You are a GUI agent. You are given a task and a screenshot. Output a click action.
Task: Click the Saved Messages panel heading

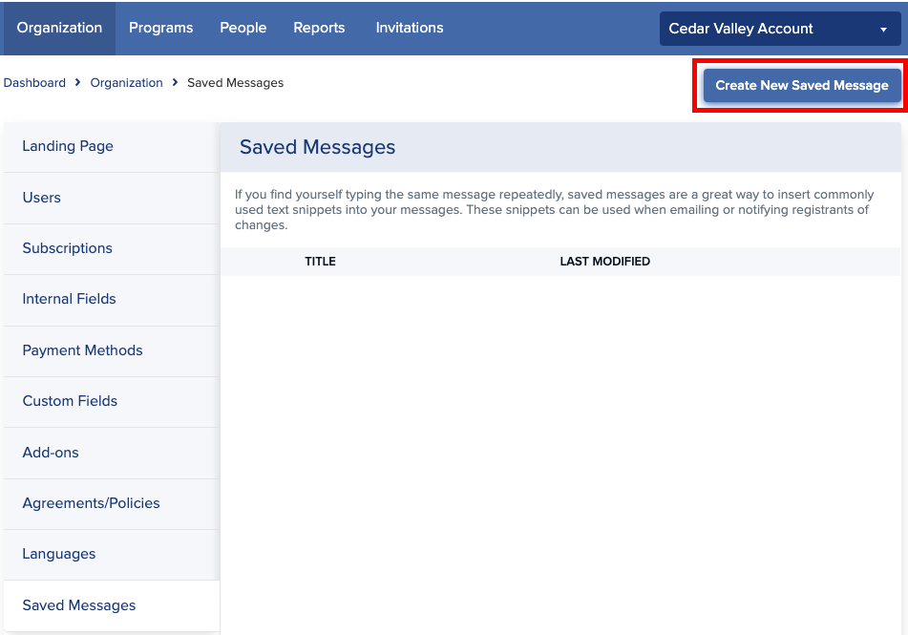point(317,147)
